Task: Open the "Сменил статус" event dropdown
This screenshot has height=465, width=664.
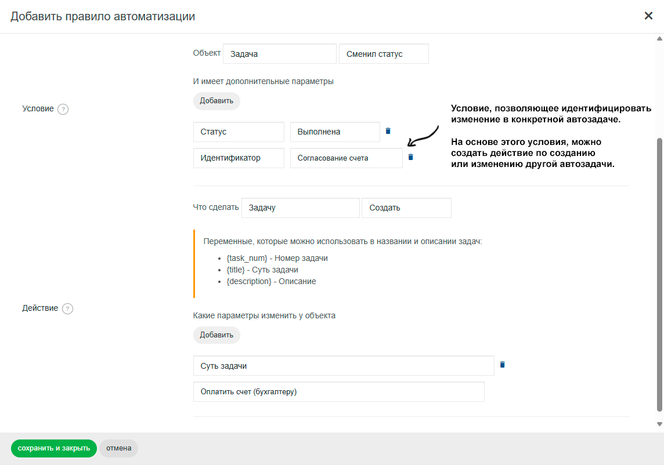Action: tap(384, 53)
